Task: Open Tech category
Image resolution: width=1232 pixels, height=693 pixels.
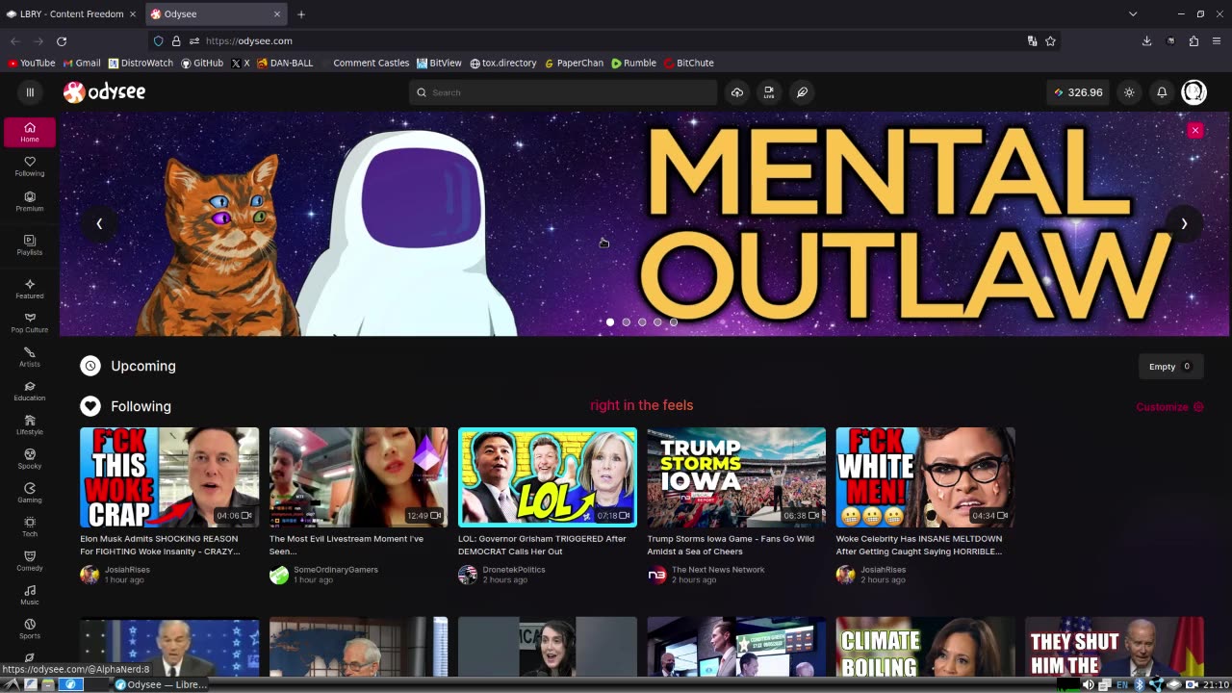Action: (x=30, y=526)
